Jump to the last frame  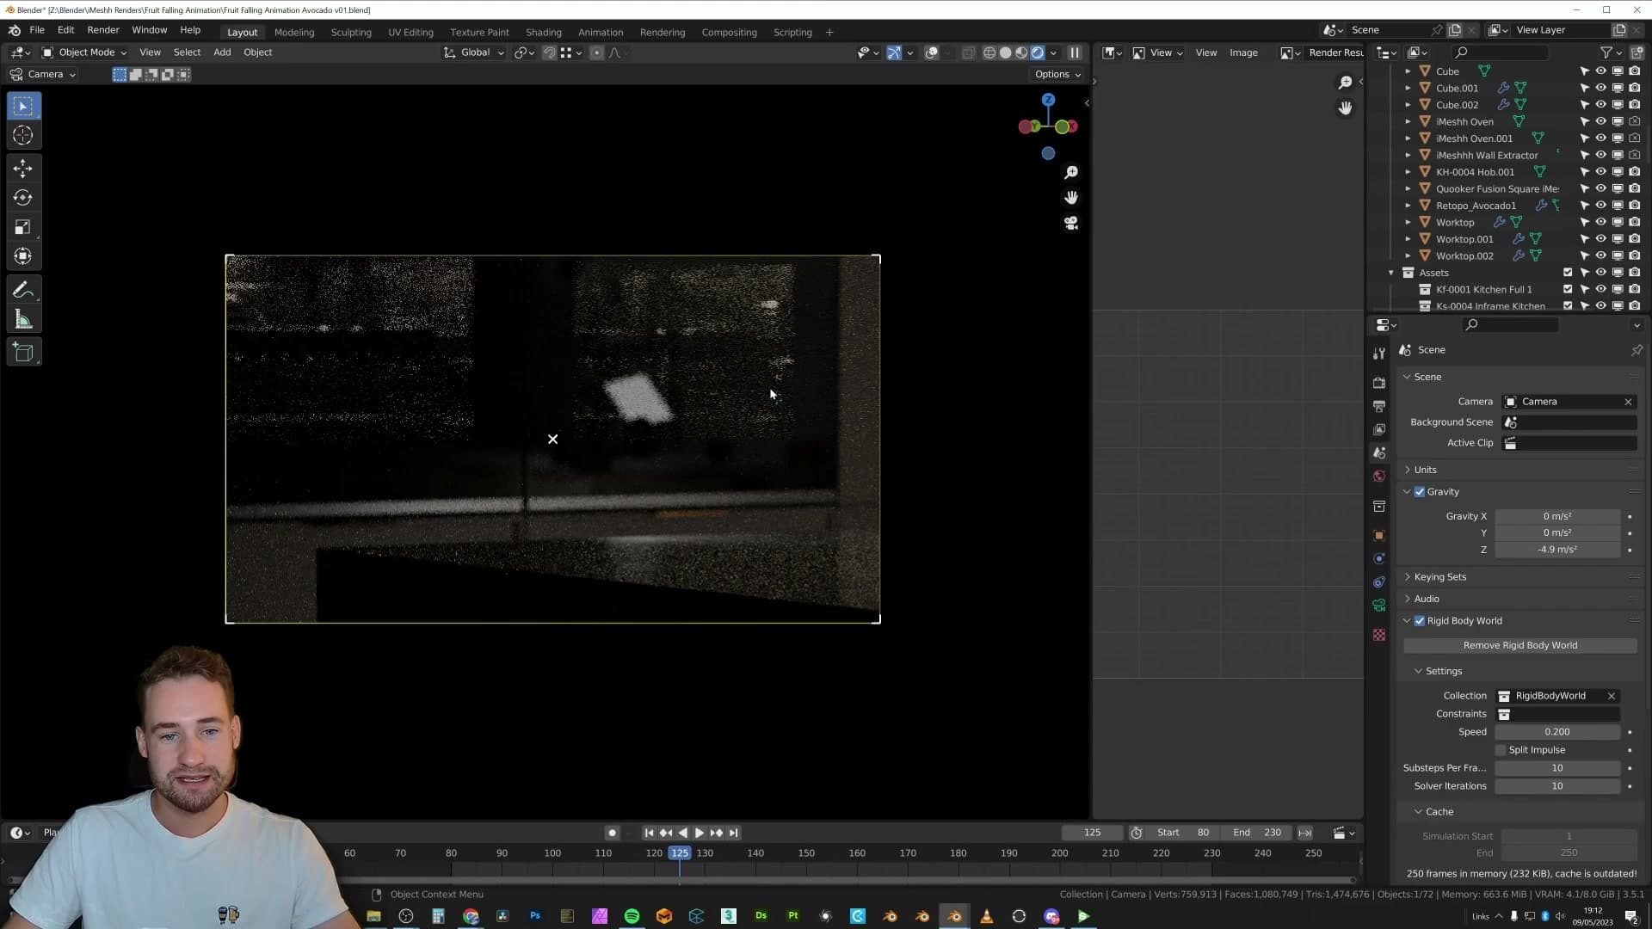733,833
